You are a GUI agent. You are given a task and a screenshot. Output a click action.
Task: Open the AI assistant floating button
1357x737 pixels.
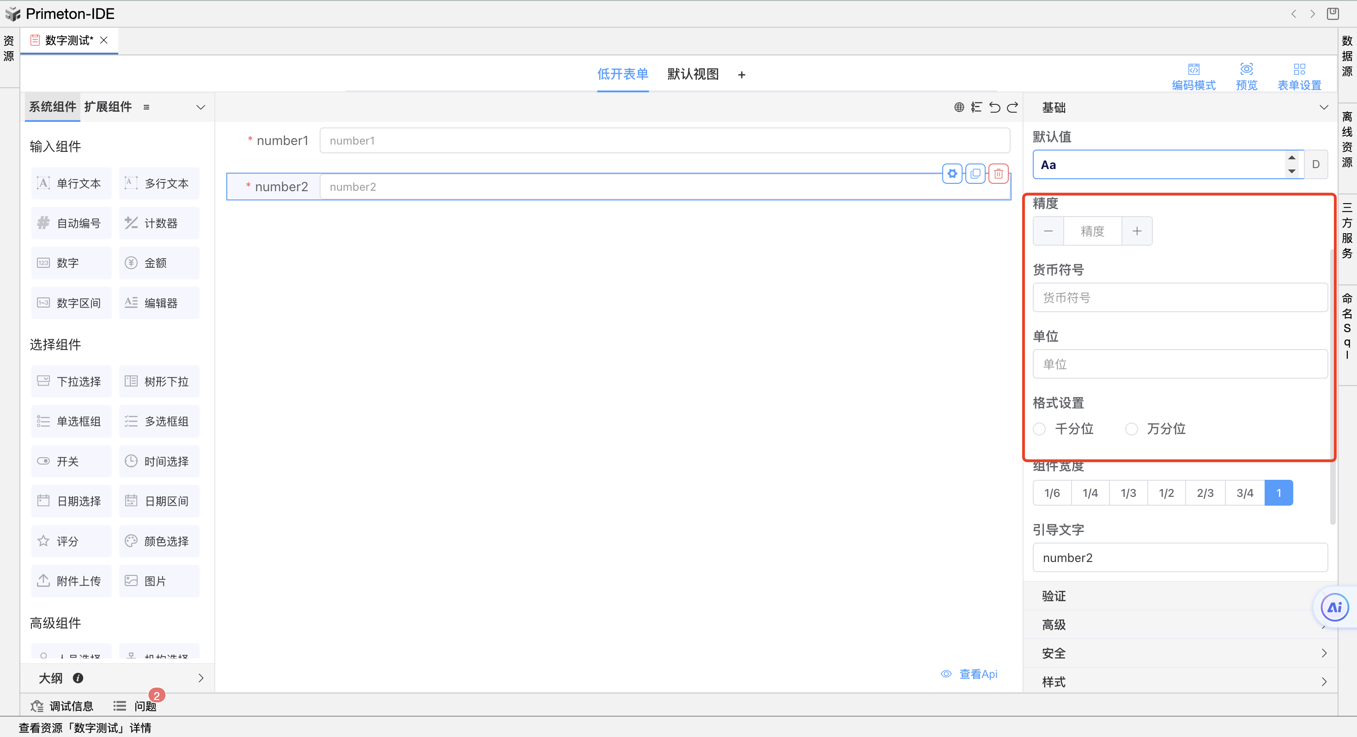click(x=1334, y=607)
